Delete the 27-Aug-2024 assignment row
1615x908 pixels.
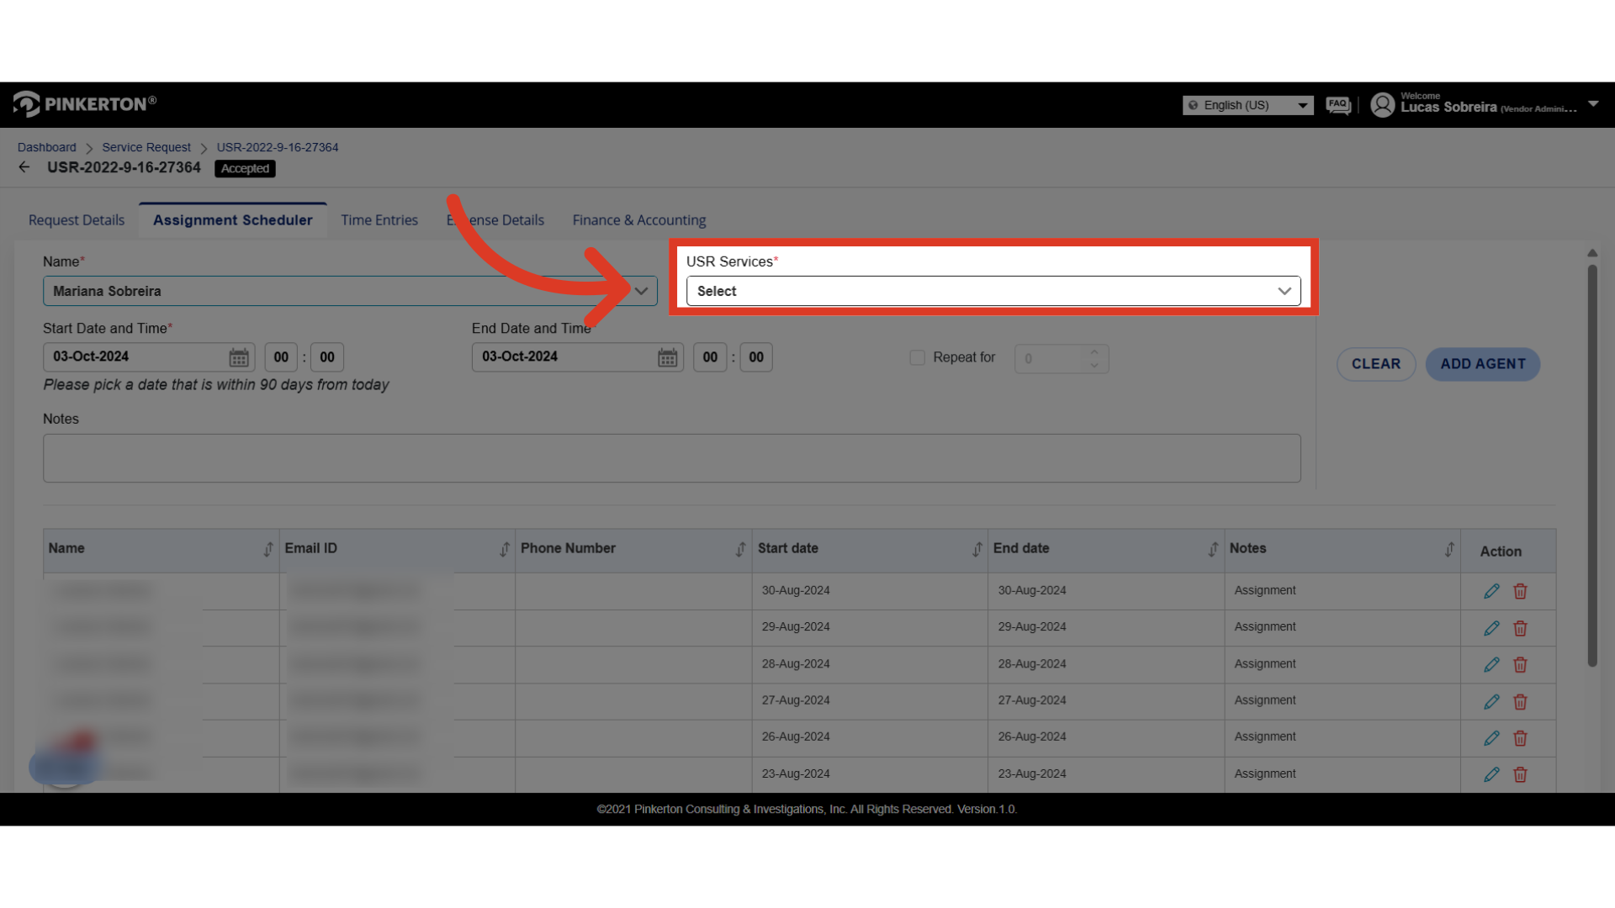click(x=1520, y=701)
